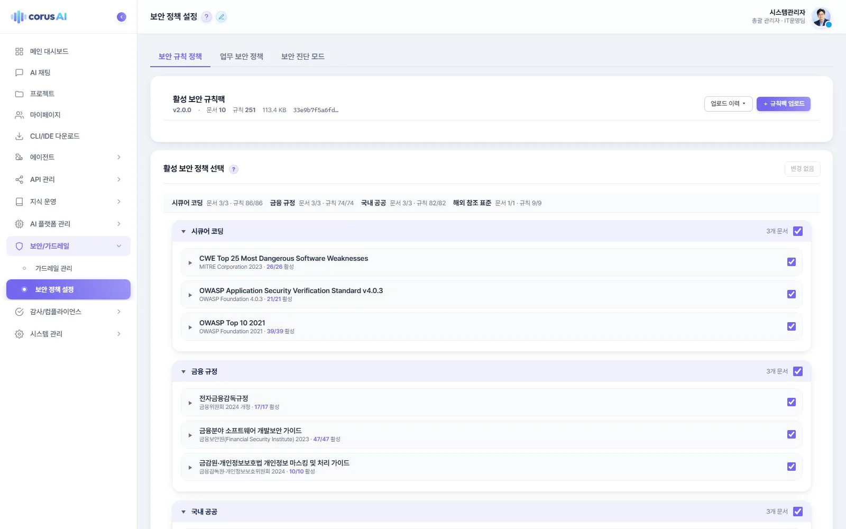Click the main dashboard grid icon
846x529 pixels.
(20, 51)
